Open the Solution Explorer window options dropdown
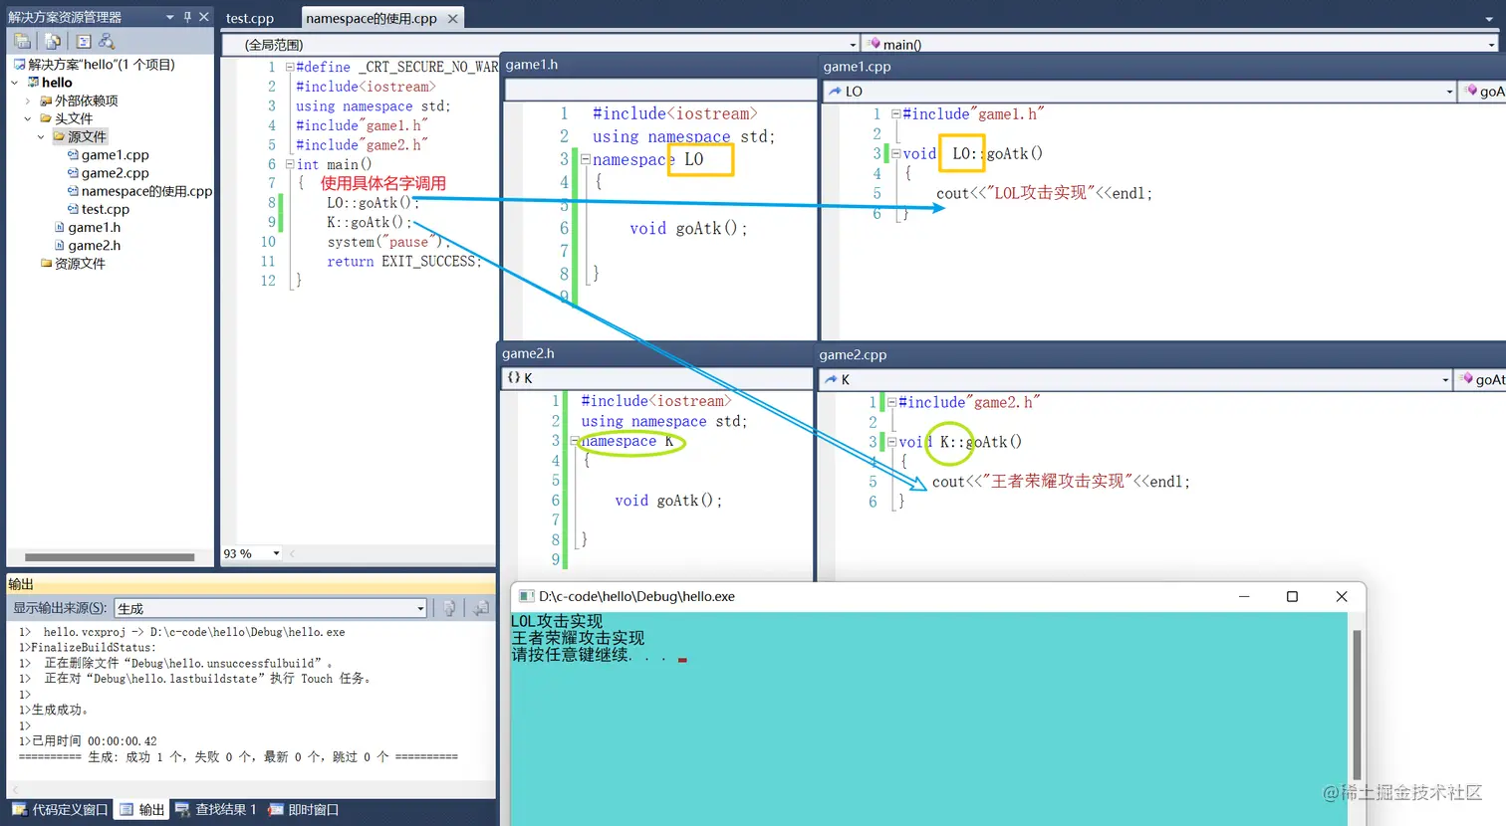This screenshot has width=1506, height=826. click(170, 17)
